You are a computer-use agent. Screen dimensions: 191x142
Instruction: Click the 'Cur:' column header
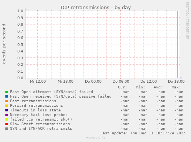tap(123, 87)
